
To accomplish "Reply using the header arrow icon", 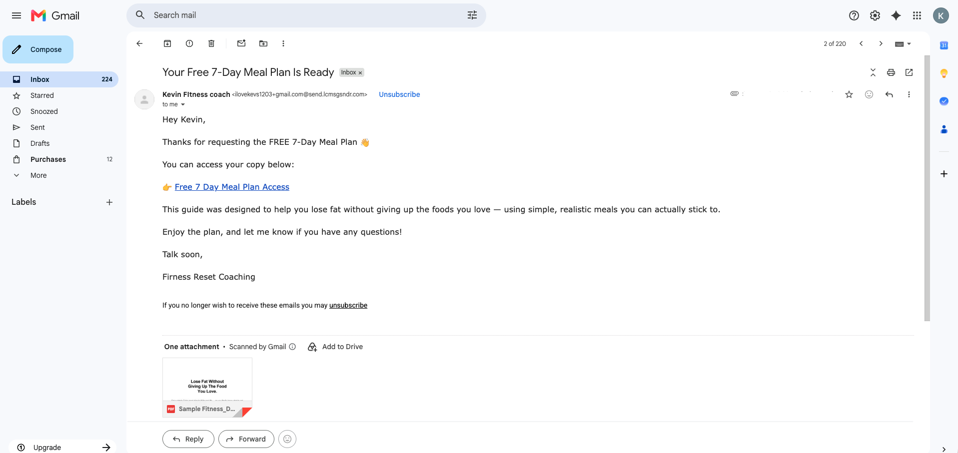I will (889, 94).
